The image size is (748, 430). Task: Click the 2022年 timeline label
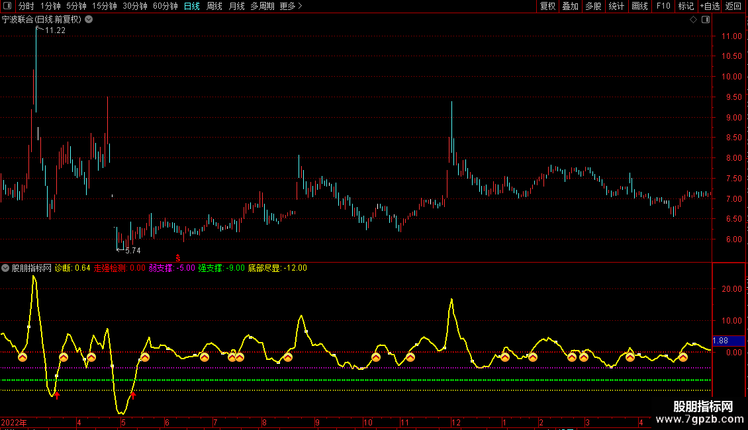pyautogui.click(x=14, y=422)
